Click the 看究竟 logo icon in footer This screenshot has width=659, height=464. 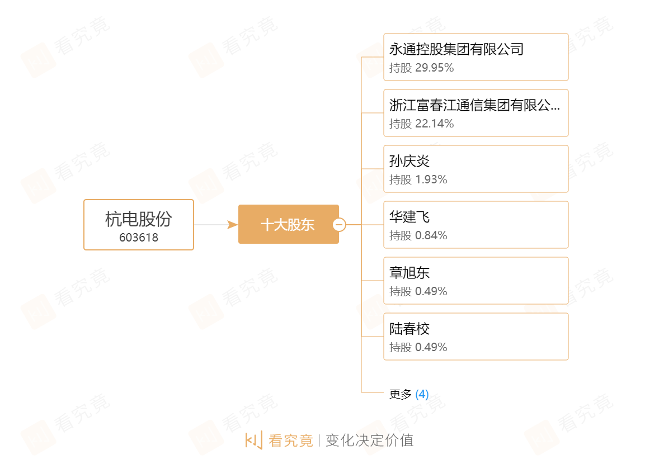click(253, 441)
